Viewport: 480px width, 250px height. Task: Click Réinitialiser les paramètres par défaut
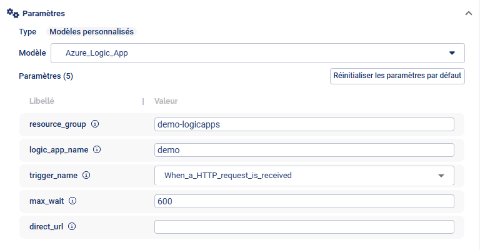coord(397,76)
